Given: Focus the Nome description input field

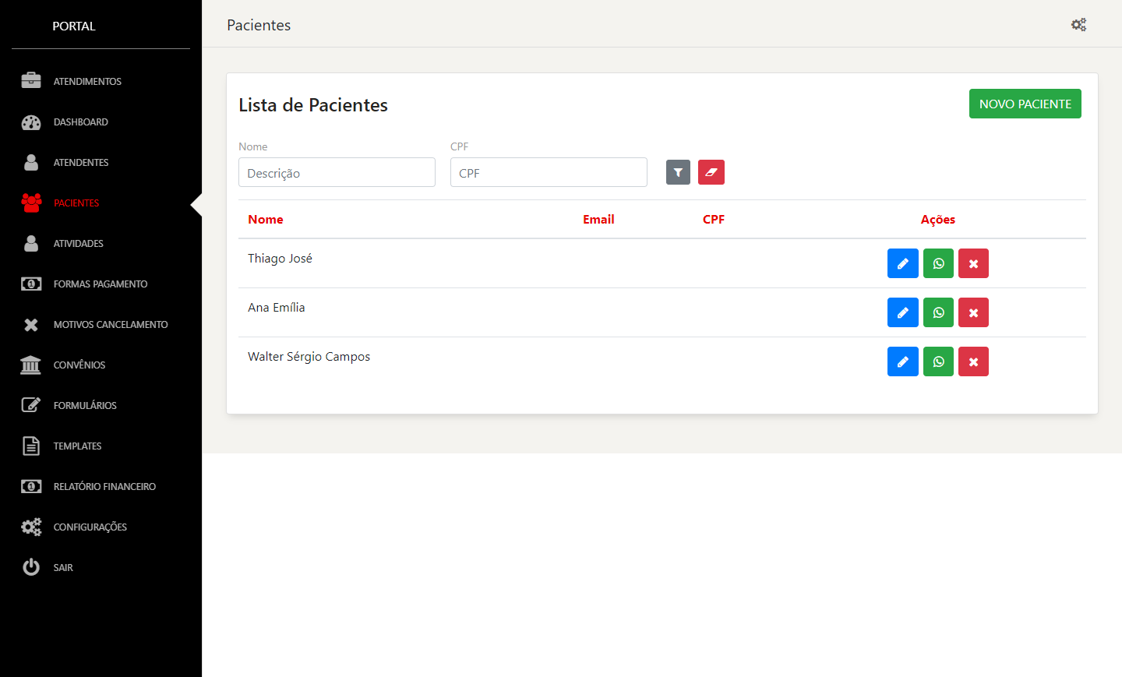Looking at the screenshot, I should 337,172.
